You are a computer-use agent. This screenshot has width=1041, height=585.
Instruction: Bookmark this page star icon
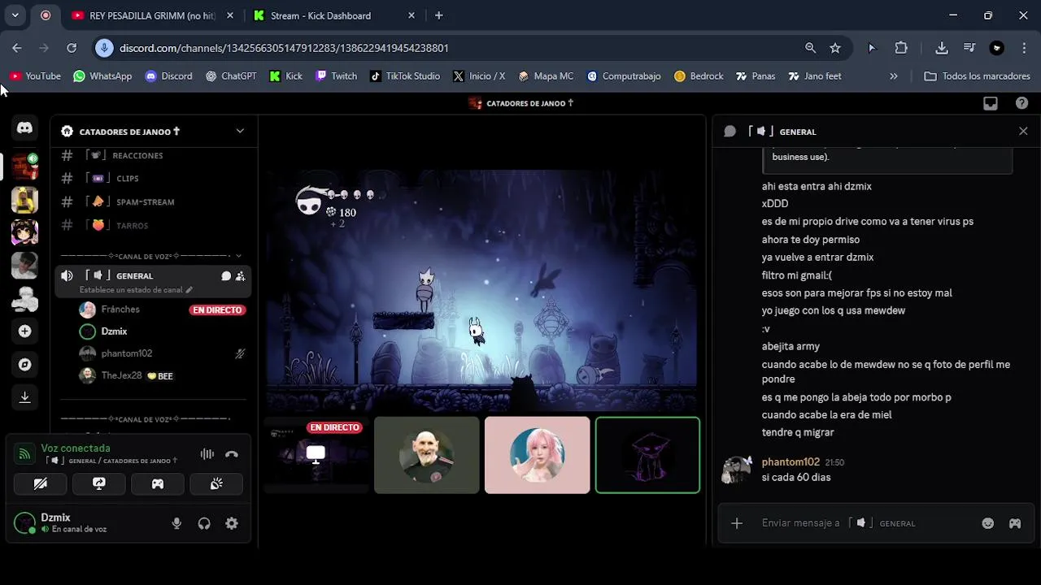835,48
